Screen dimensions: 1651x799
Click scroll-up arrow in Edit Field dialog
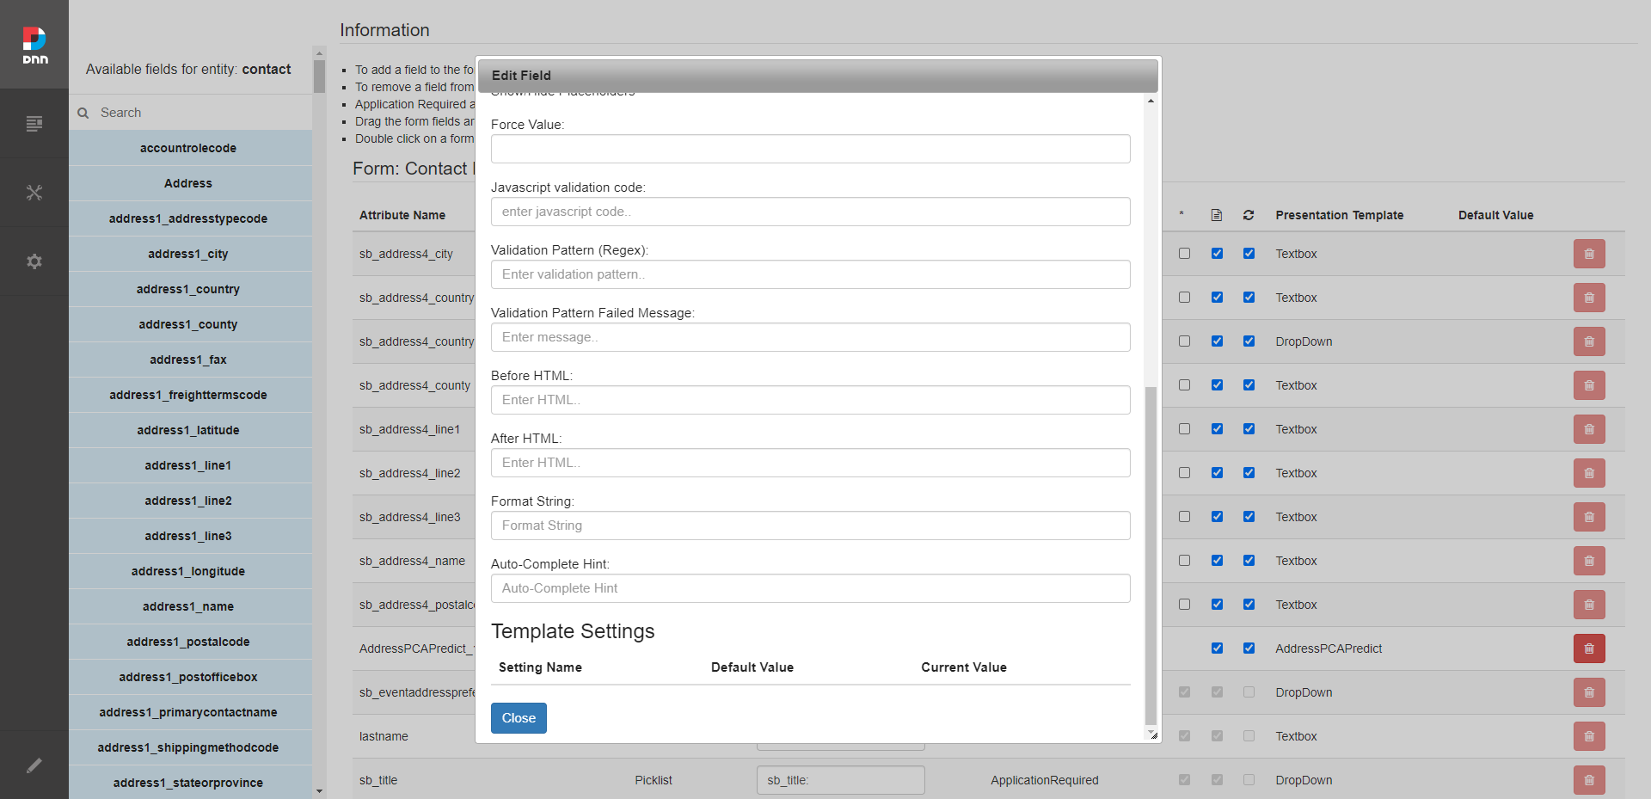(x=1151, y=101)
